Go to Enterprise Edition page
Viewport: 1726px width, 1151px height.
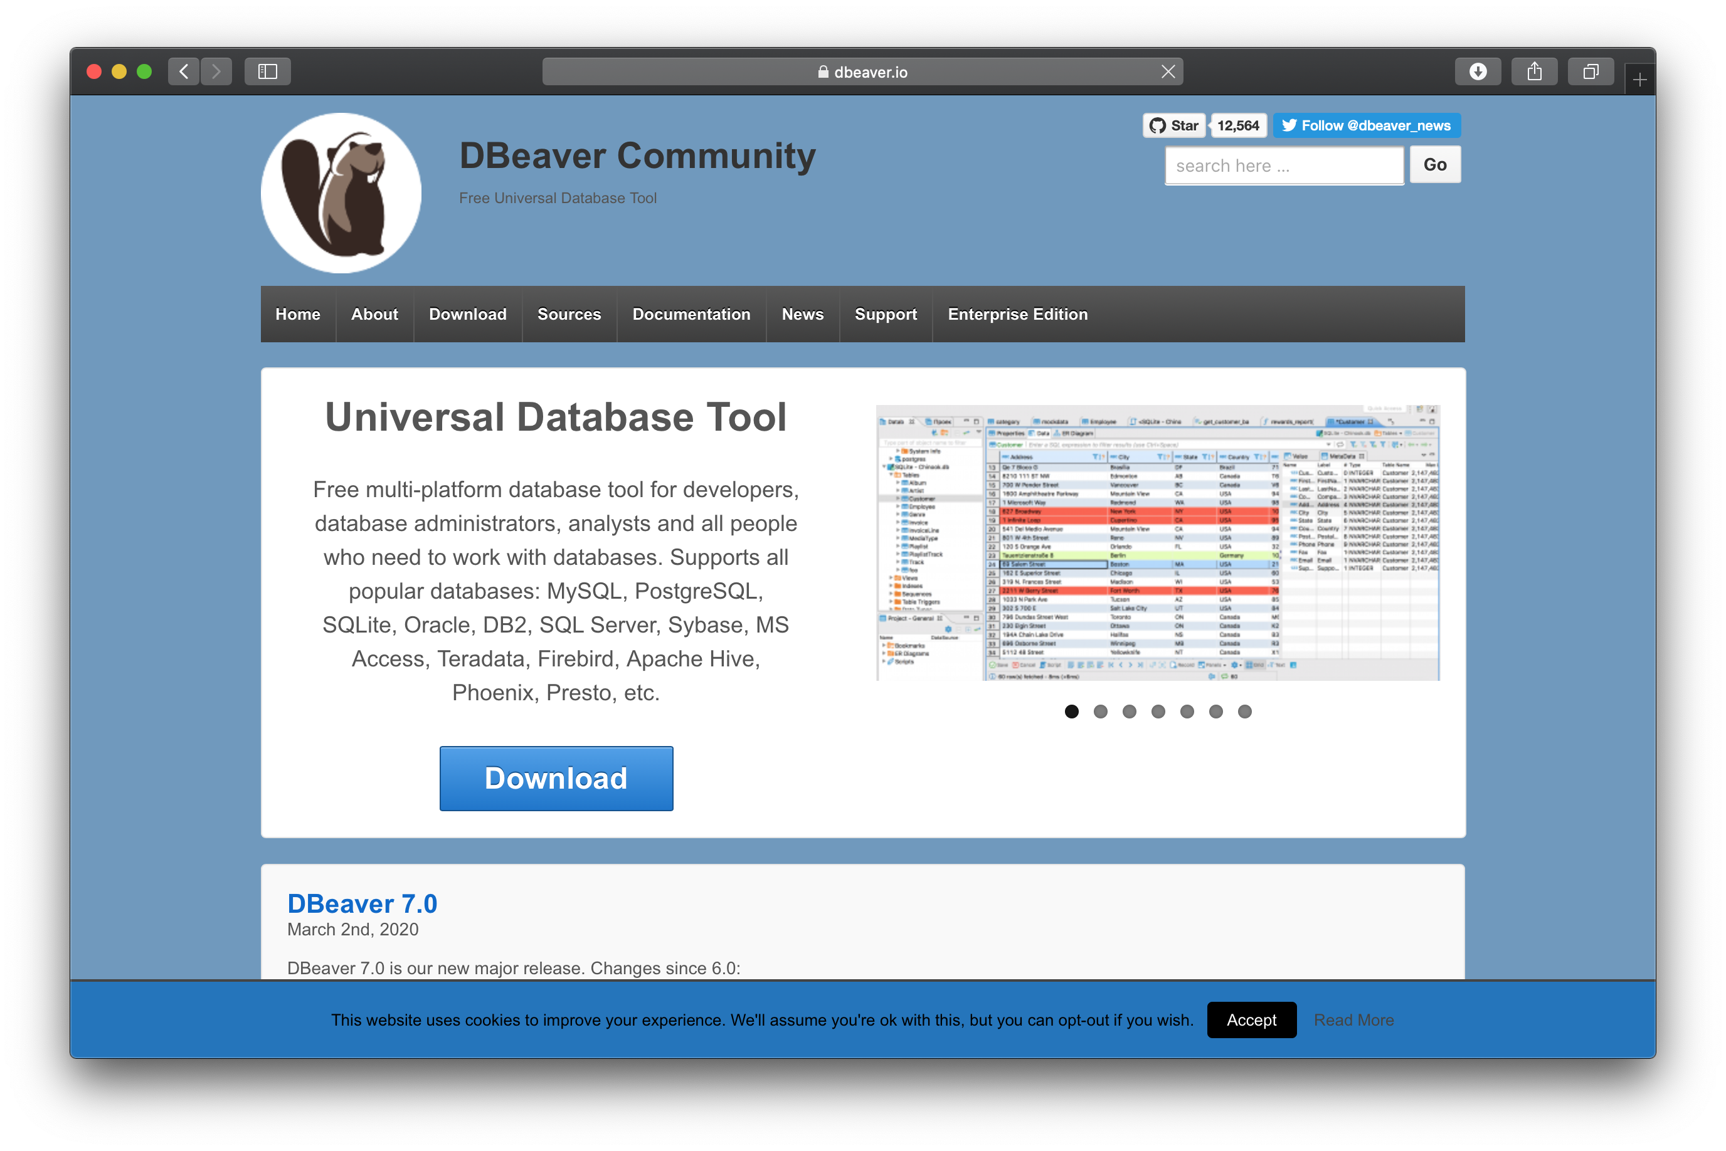pos(1017,314)
